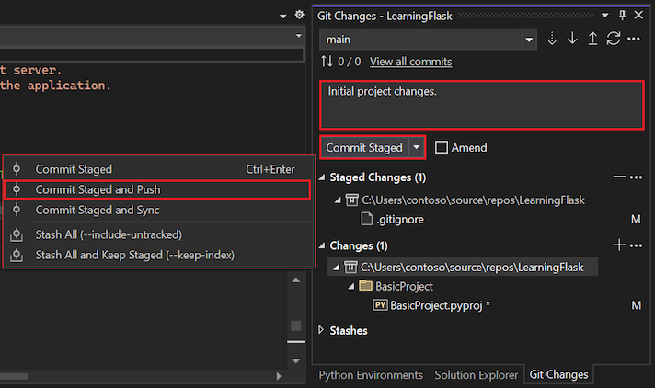Select the BasicProject.pyproj file
This screenshot has height=388, width=655.
[x=440, y=305]
